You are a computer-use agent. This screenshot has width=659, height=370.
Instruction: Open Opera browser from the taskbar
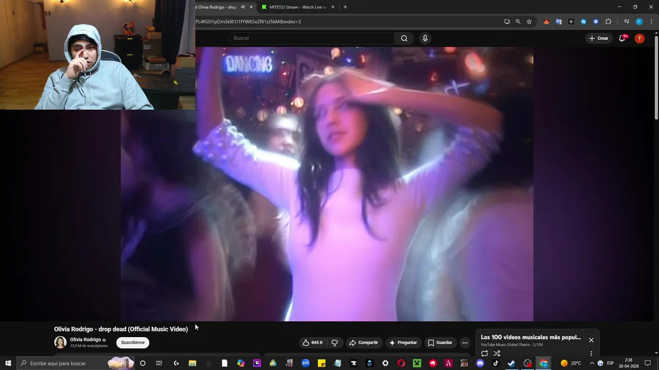402,363
